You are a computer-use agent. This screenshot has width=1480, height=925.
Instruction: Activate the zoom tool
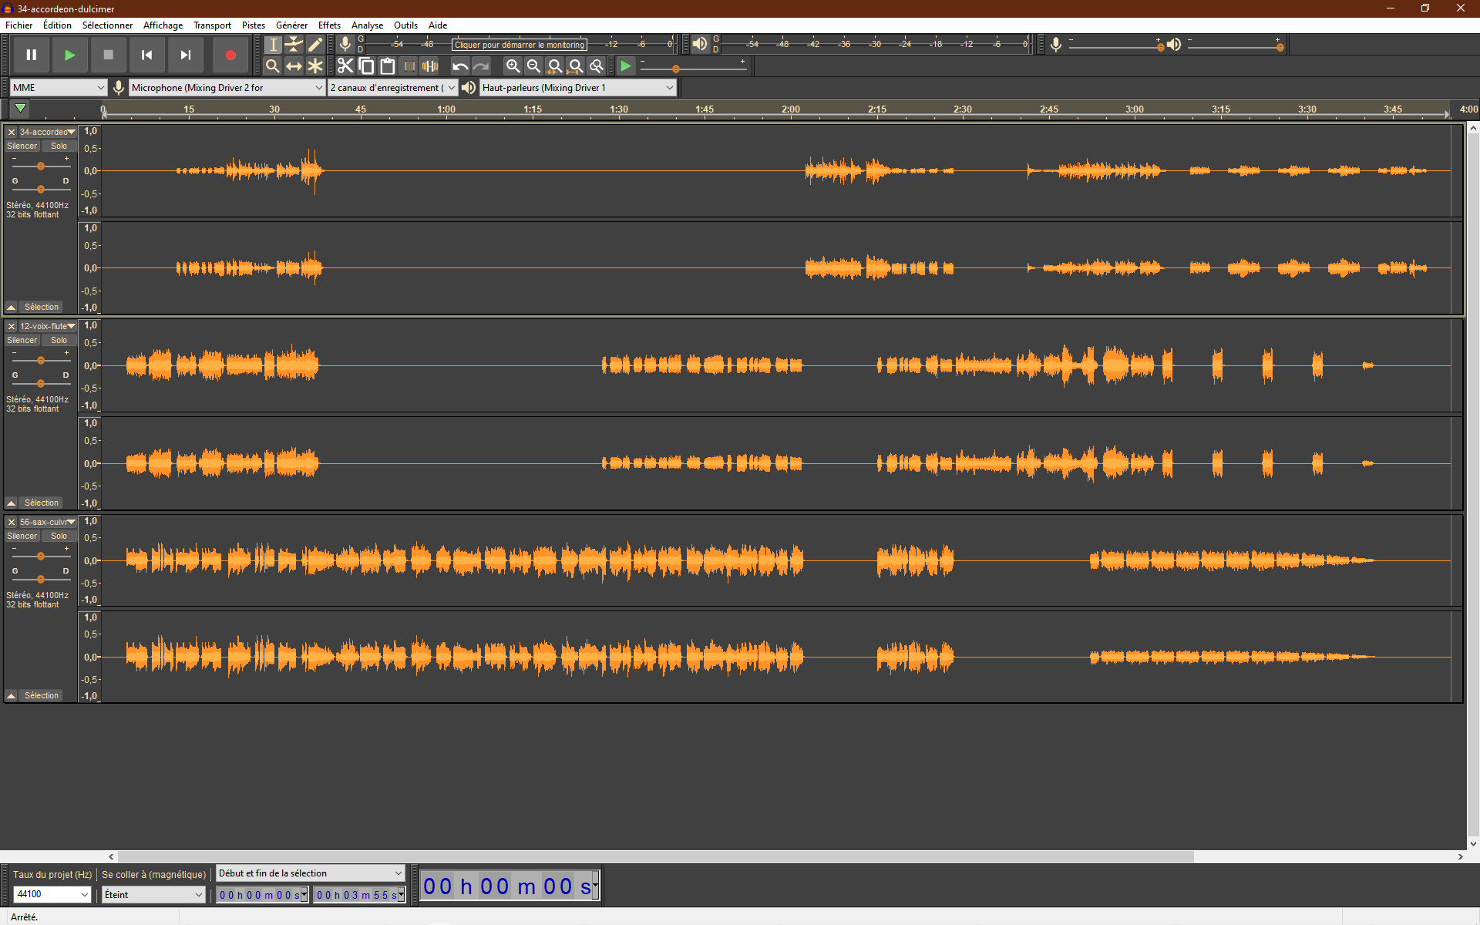pyautogui.click(x=272, y=66)
